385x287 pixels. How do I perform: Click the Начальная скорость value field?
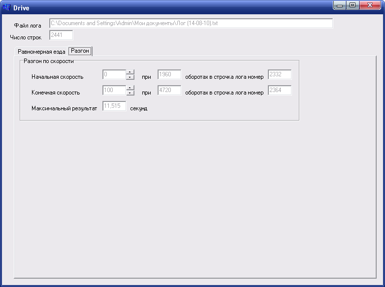point(114,74)
